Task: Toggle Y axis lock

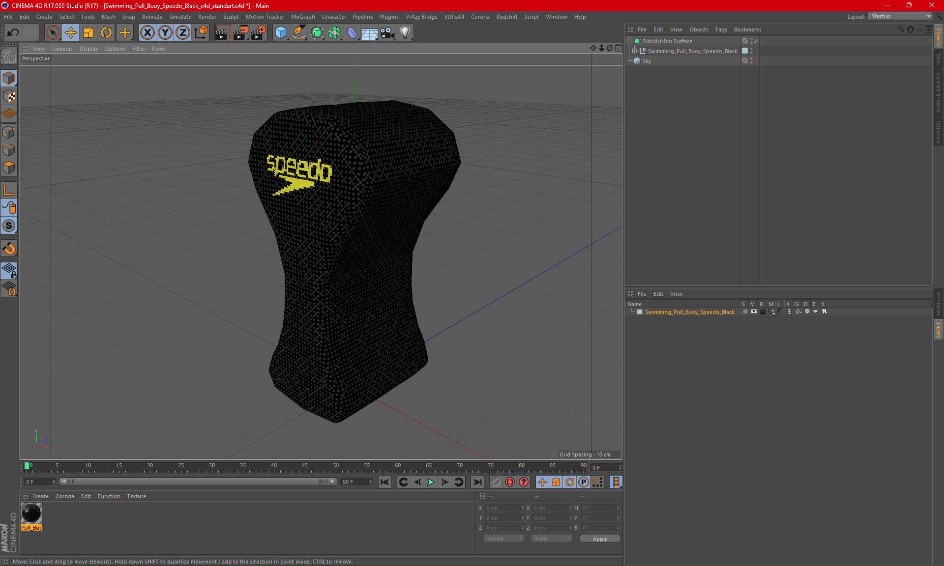Action: pyautogui.click(x=165, y=33)
